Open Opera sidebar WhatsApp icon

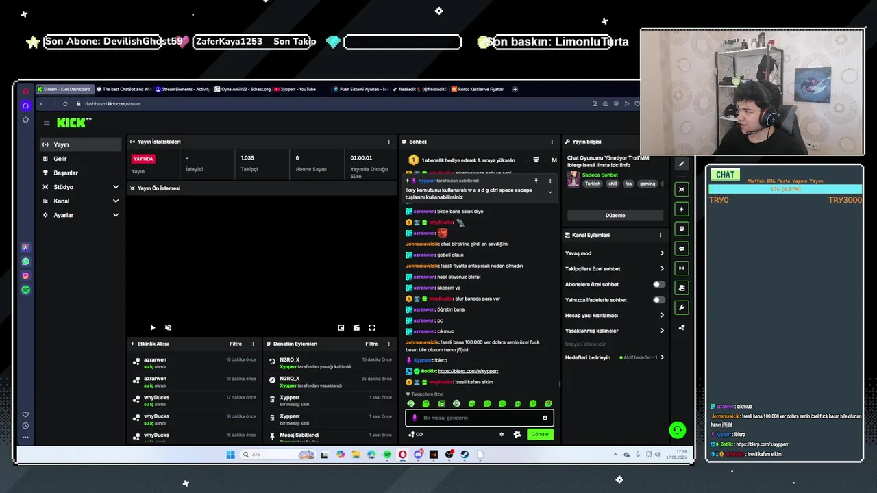25,262
